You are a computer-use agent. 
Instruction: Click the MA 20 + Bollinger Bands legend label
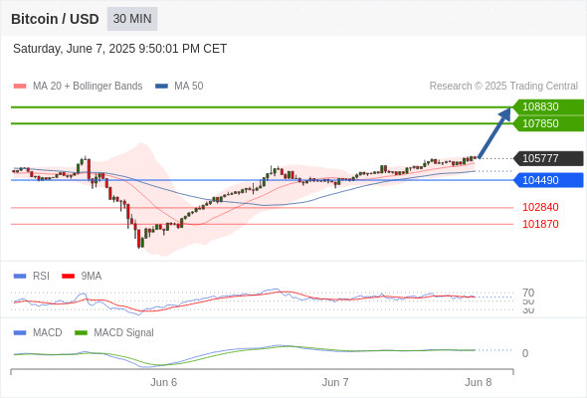tap(88, 87)
